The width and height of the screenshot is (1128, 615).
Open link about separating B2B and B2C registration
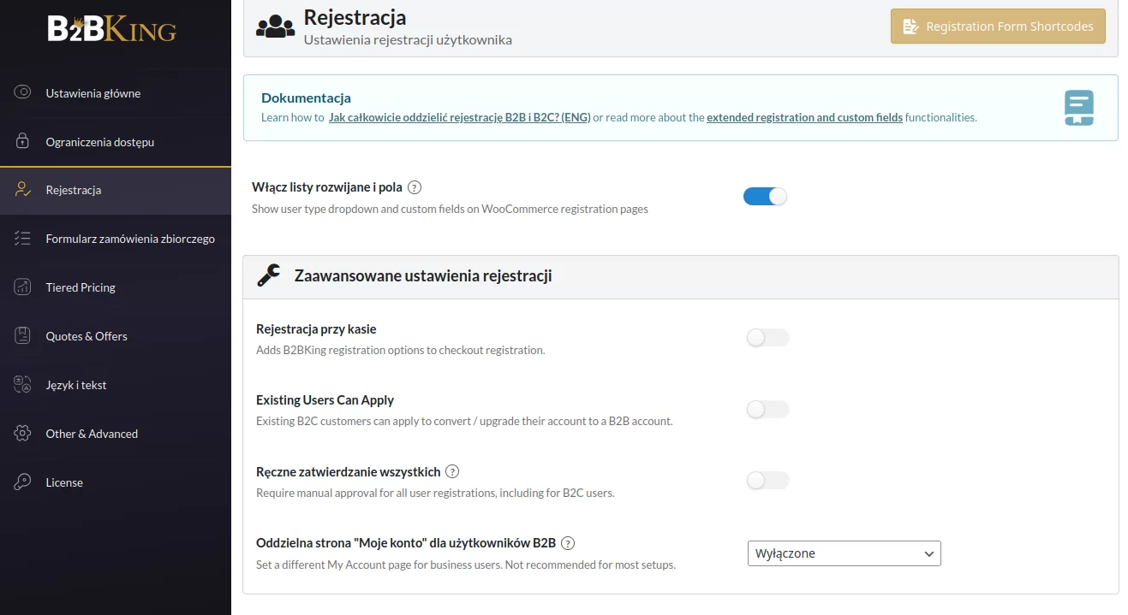click(459, 118)
